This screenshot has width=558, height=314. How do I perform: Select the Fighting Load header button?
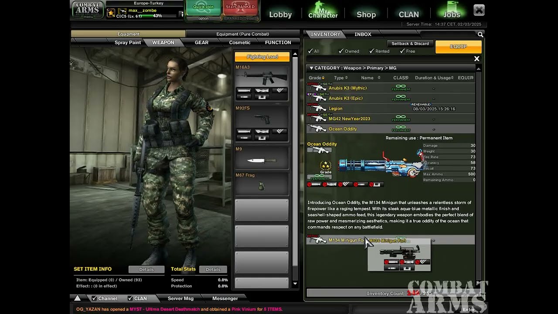(262, 57)
